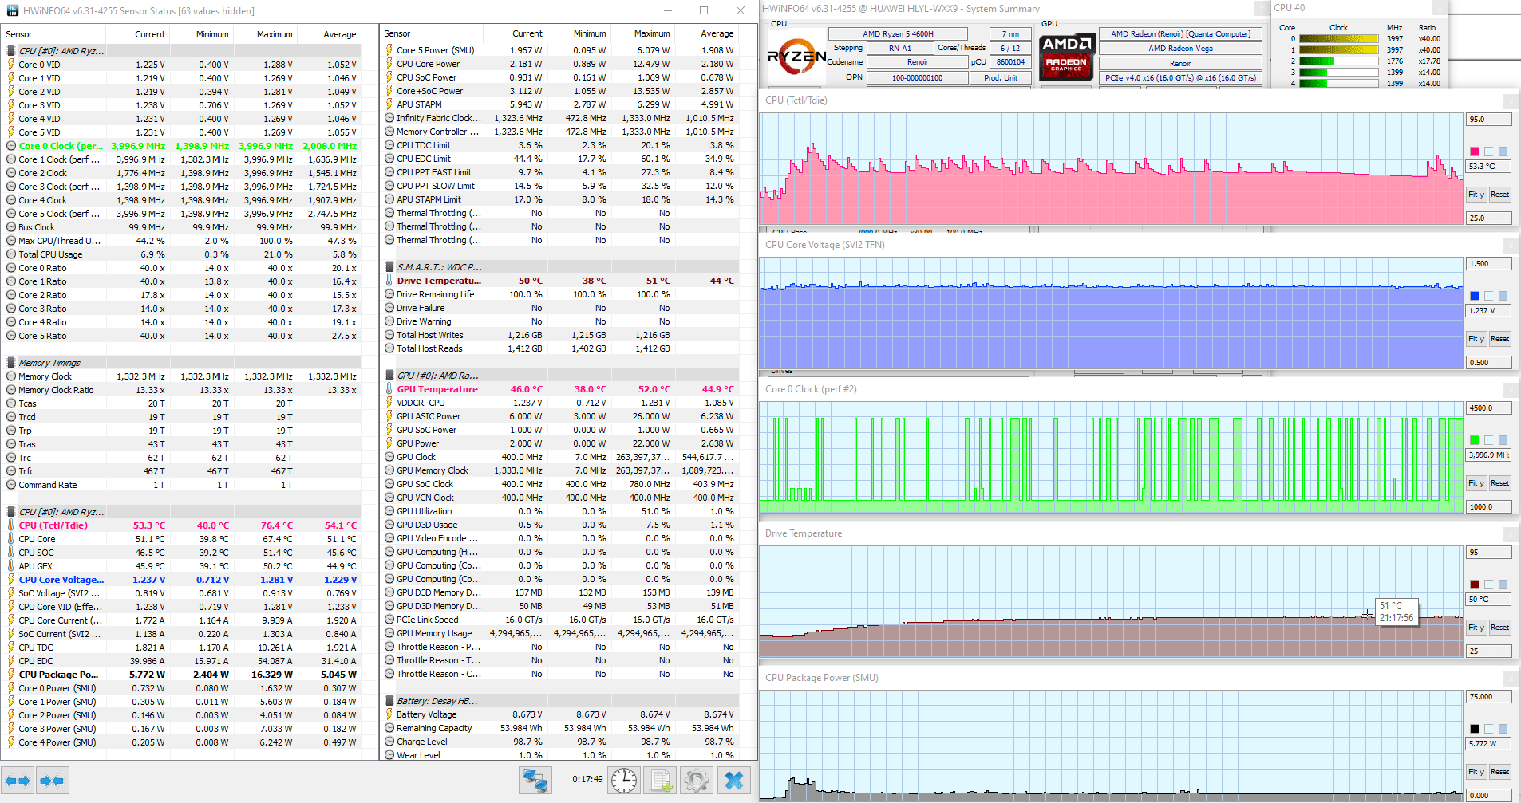Click Fit y in the CPU Core Voltage graph
Viewport: 1521px width, 803px height.
[x=1476, y=339]
